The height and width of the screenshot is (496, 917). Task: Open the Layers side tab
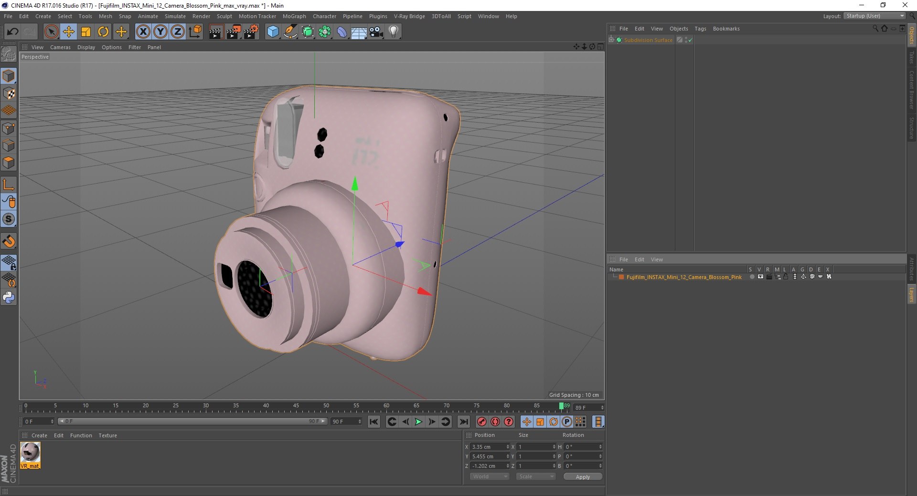click(x=911, y=295)
